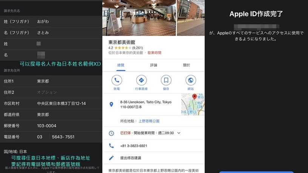This screenshot has height=173, width=308.
Task: Tap the 4.2 star rating with 9,261 reviews
Action: coord(126,47)
